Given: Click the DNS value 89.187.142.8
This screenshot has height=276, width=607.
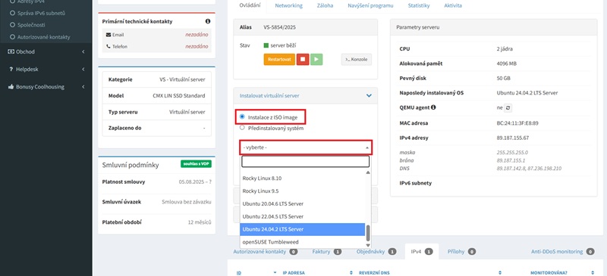Looking at the screenshot, I should [511, 169].
